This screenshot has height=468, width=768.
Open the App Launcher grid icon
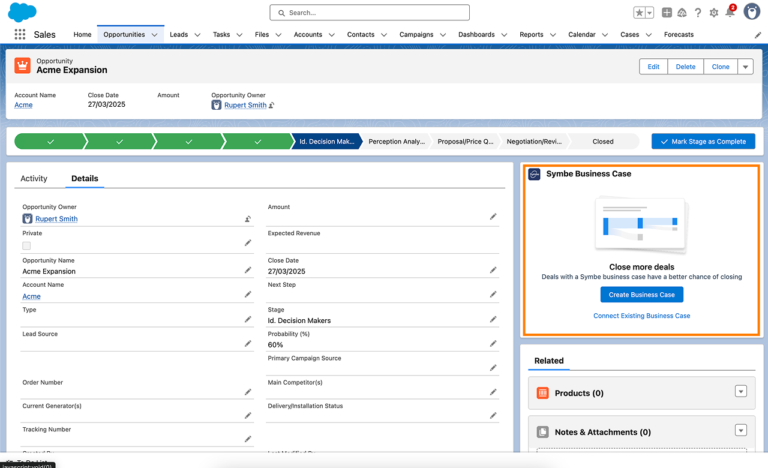[20, 34]
